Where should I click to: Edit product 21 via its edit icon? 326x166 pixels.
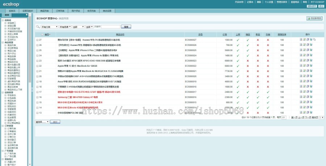pos(304,71)
